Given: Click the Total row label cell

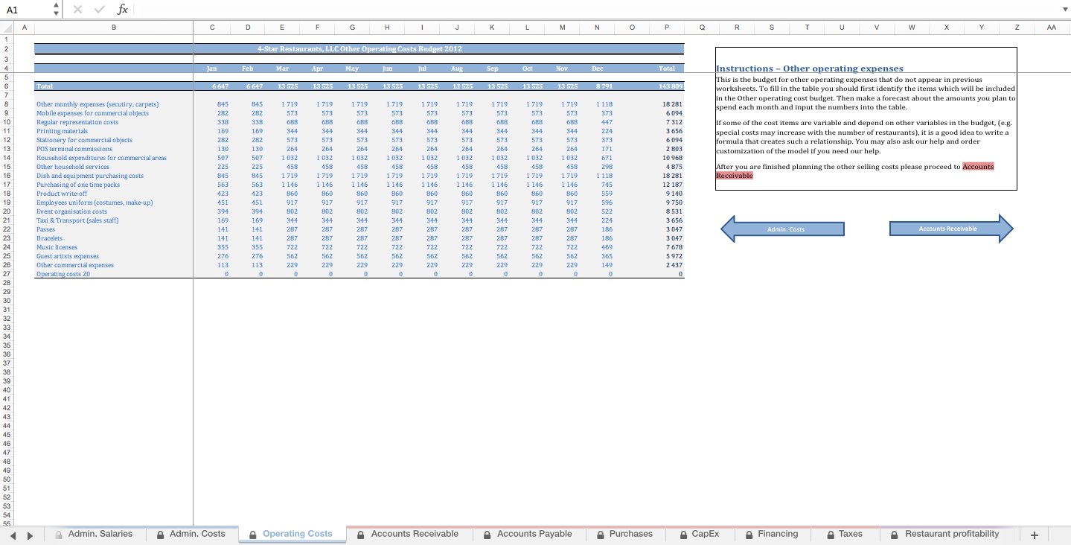Looking at the screenshot, I should 114,86.
